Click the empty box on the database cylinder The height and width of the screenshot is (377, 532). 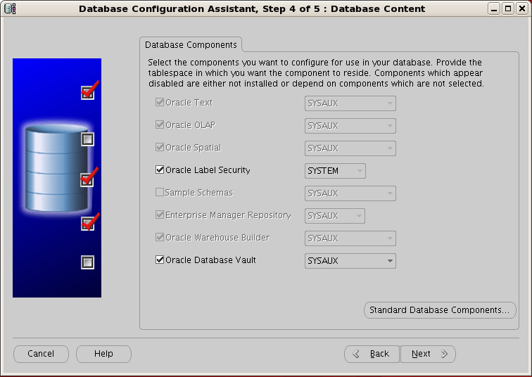click(x=87, y=139)
